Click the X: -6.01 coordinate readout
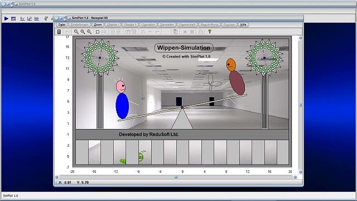Screen dimensions: 357x201 pos(65,183)
